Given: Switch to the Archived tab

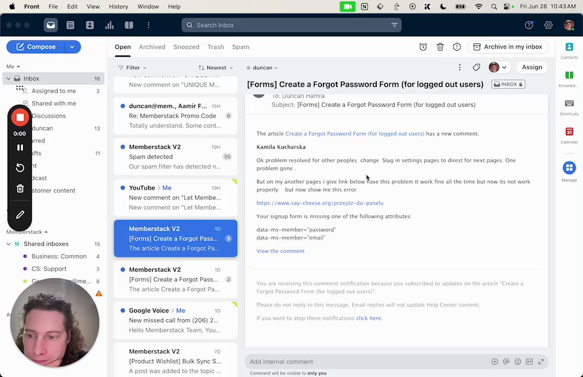Looking at the screenshot, I should pyautogui.click(x=152, y=47).
